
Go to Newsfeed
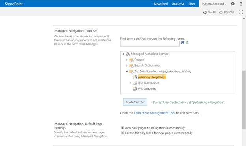coord(161,4)
